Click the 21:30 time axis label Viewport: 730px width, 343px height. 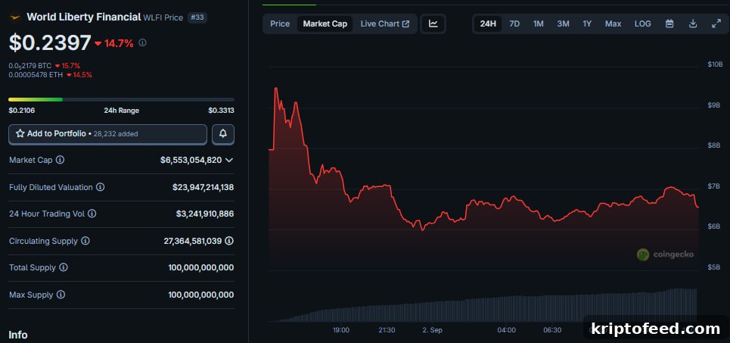[387, 330]
